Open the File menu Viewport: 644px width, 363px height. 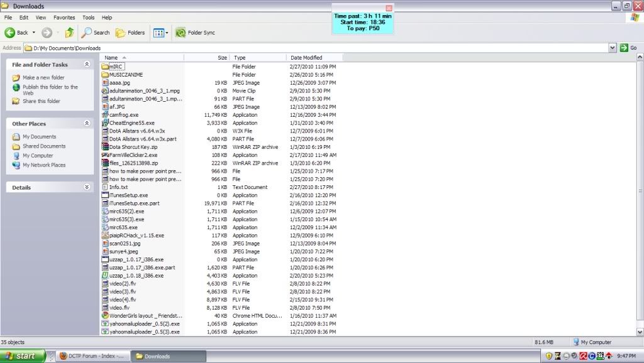pyautogui.click(x=8, y=18)
